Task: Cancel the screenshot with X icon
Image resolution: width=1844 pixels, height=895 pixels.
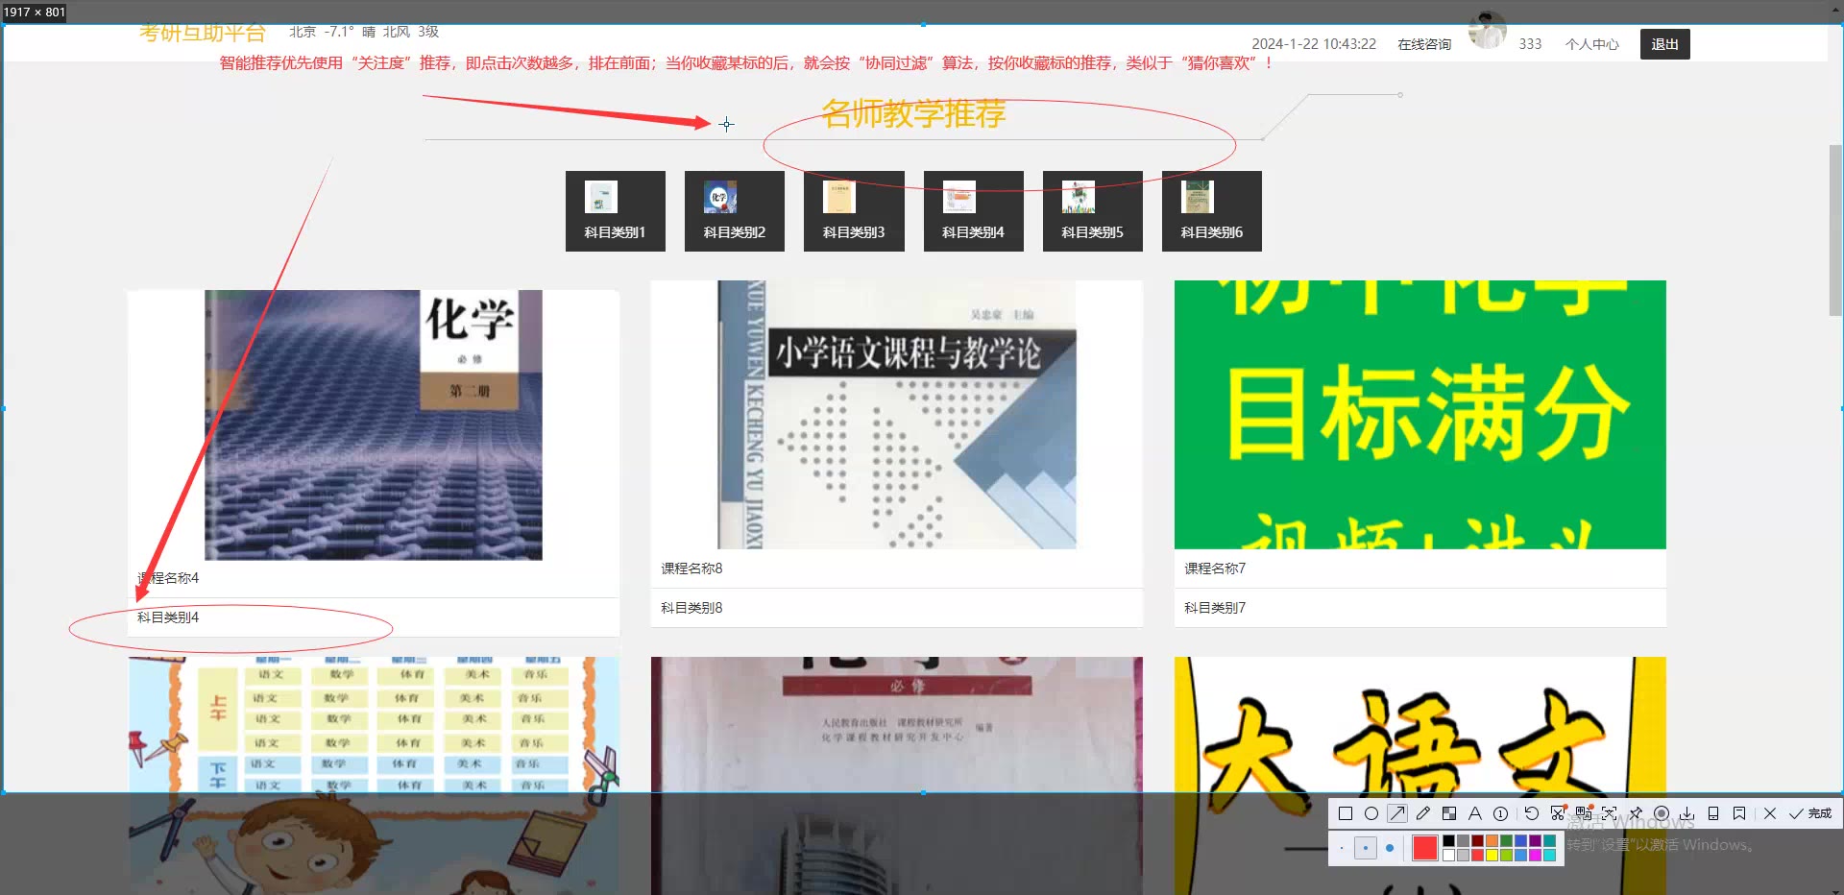Action: (x=1770, y=813)
